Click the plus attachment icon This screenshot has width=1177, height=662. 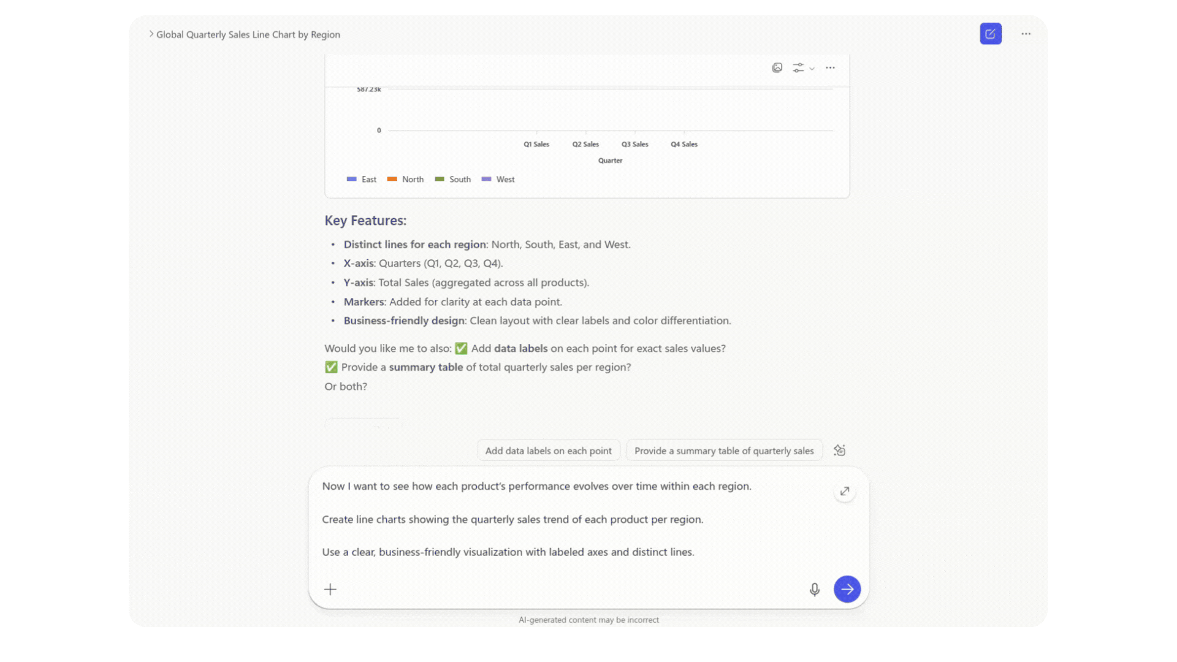(330, 589)
